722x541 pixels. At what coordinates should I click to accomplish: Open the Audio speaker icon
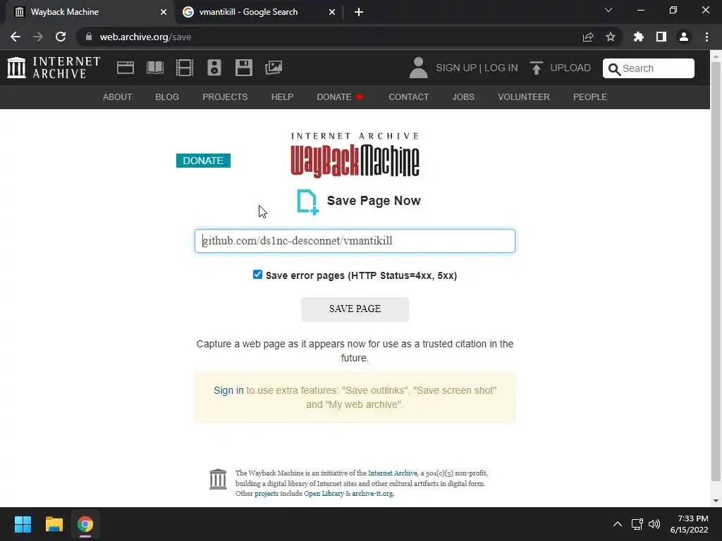[214, 68]
